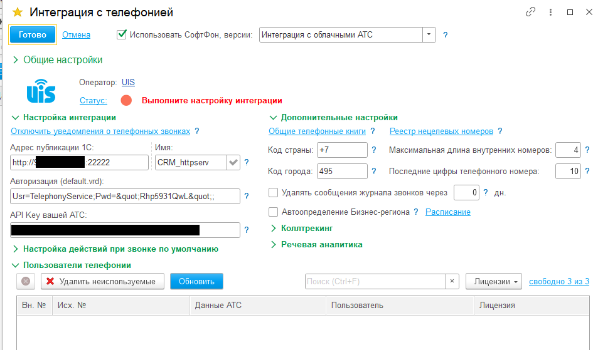Open the kebab menu with three dots
Viewport: 593px width, 350px height.
click(551, 12)
